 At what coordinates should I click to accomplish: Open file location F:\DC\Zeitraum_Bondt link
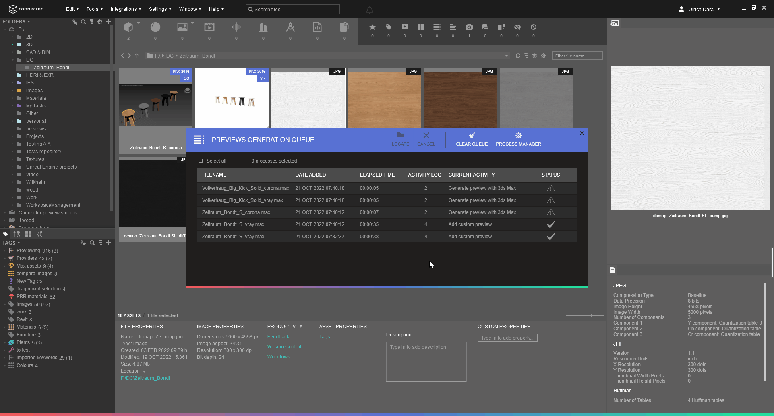click(x=145, y=378)
